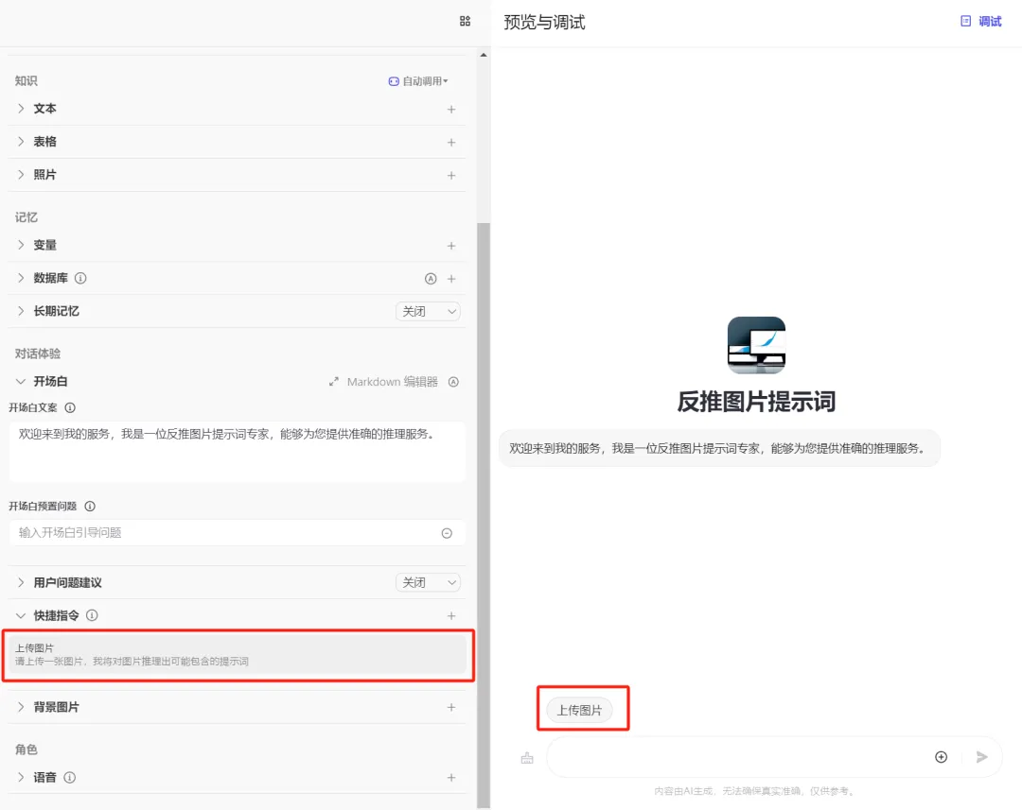The image size is (1022, 810).
Task: Click the 开场白文案 text area
Action: [x=238, y=452]
